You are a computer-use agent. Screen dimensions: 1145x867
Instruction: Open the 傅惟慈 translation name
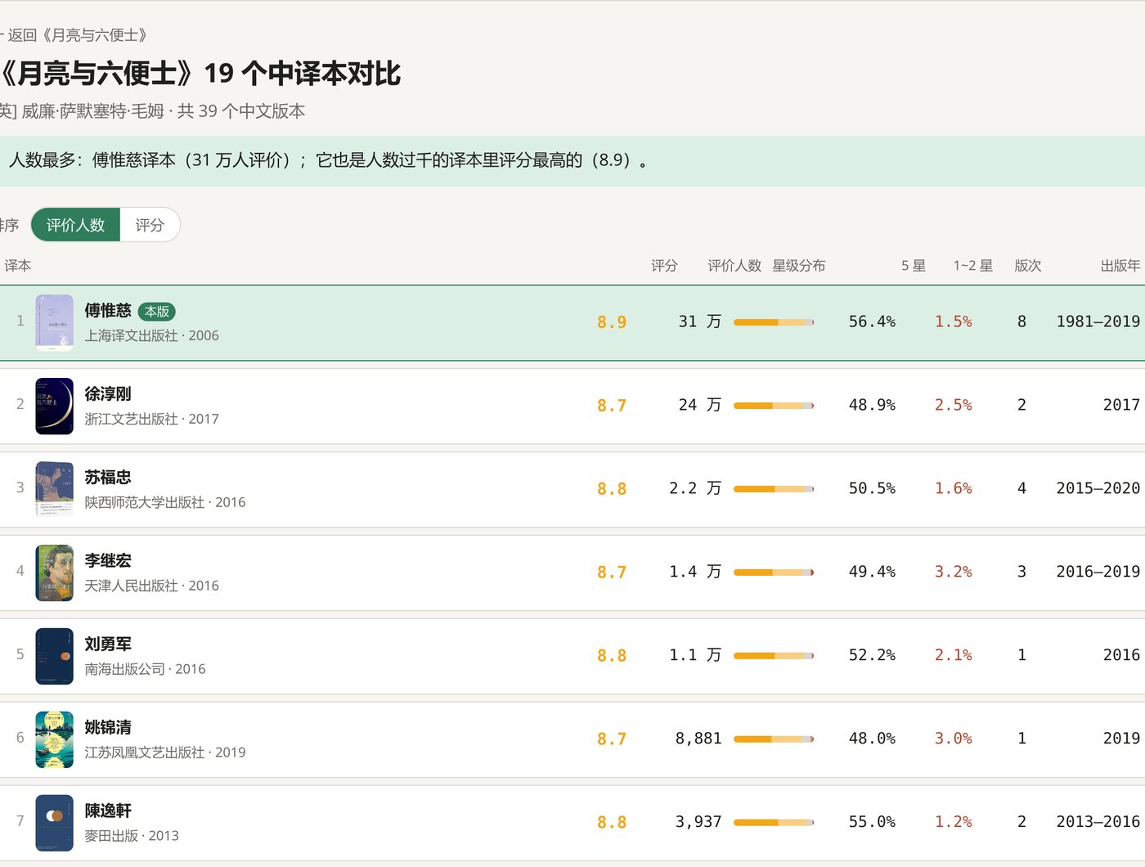tap(108, 310)
